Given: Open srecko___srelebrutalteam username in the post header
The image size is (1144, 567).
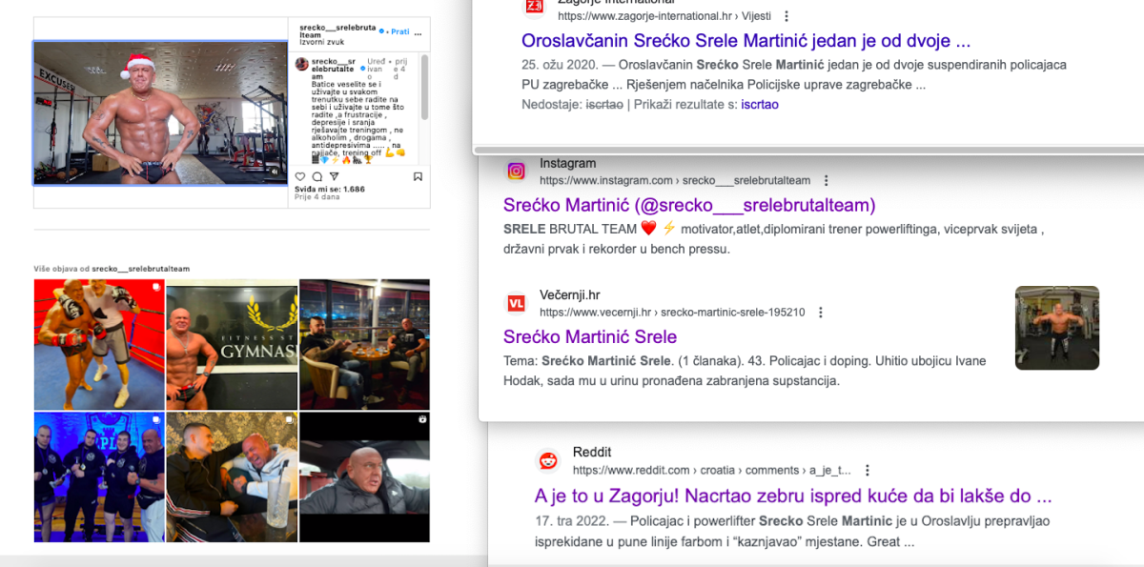Looking at the screenshot, I should (338, 30).
